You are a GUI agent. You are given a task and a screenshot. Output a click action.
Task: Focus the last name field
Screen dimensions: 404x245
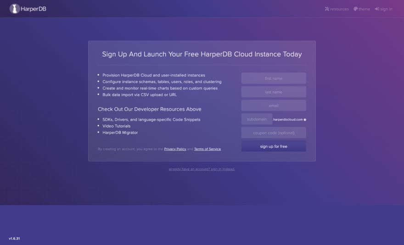pos(274,92)
